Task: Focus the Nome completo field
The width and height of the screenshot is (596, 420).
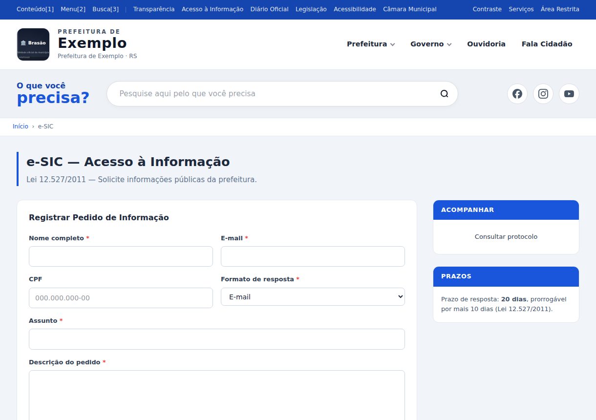Action: 121,256
